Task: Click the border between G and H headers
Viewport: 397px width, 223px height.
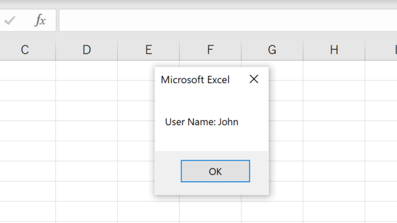Action: (x=303, y=50)
